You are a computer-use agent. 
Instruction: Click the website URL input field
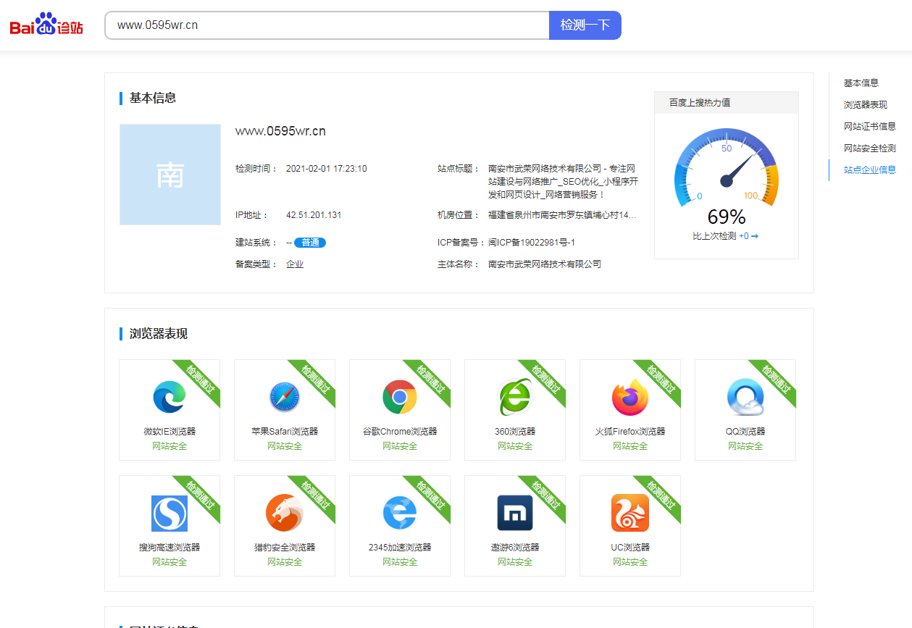click(326, 25)
